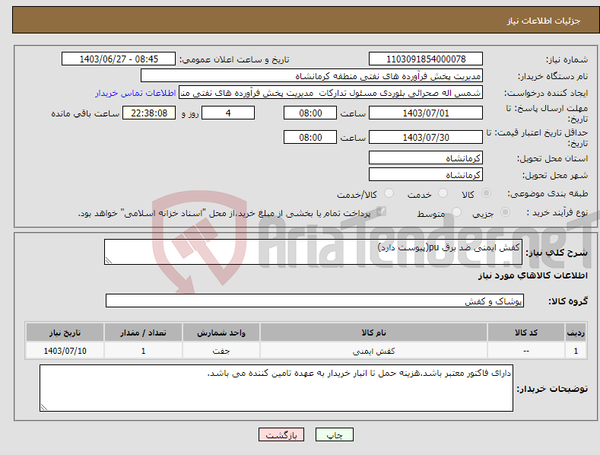
Task: Click the کفش ایمنی table cell
Action: pos(373,351)
